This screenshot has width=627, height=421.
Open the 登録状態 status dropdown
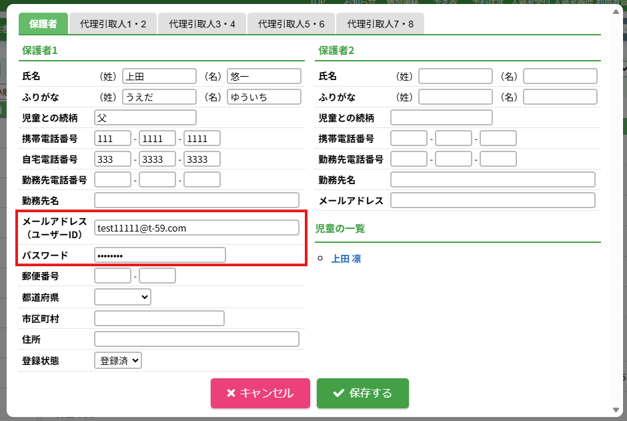pyautogui.click(x=118, y=360)
